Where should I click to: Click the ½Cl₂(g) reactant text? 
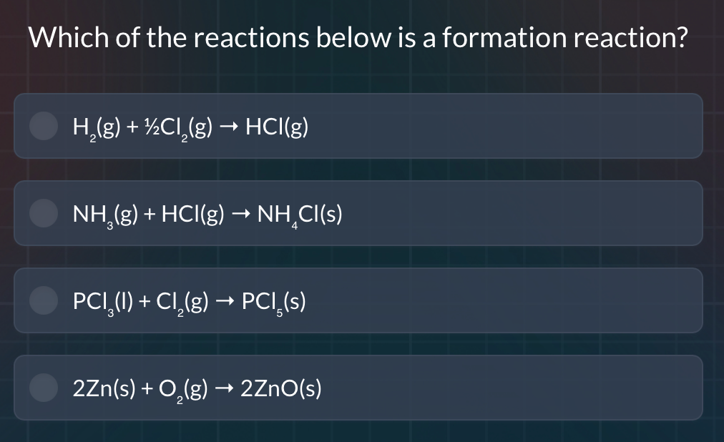179,126
